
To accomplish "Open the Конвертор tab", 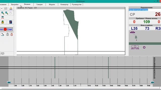I will [64, 4].
